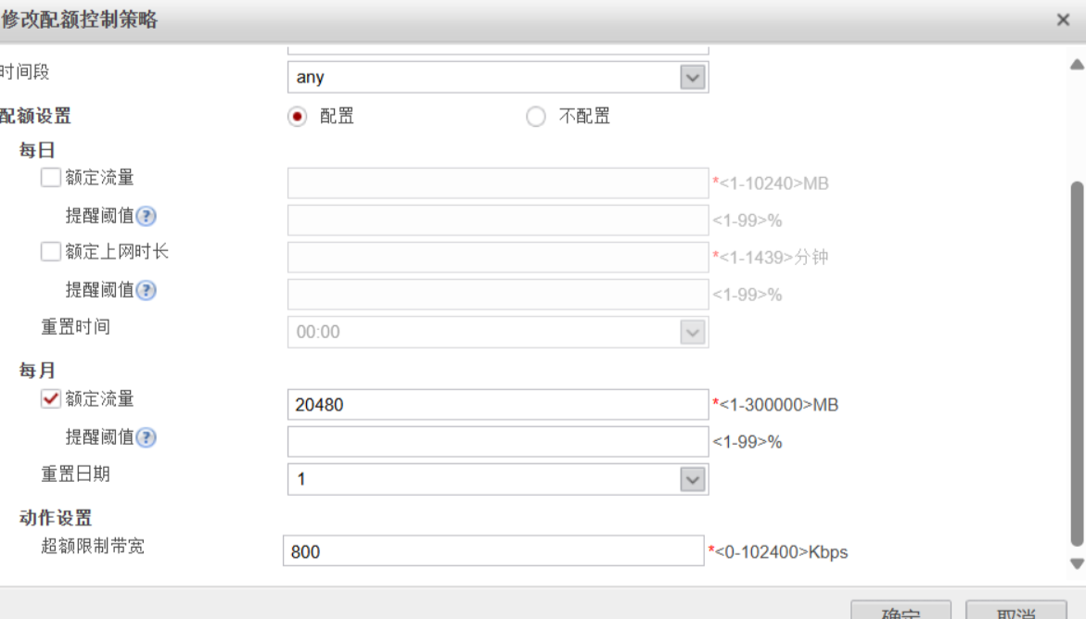Click the <1-1439>分钟 range hint
Screen dimensions: 1086x619
(773, 258)
